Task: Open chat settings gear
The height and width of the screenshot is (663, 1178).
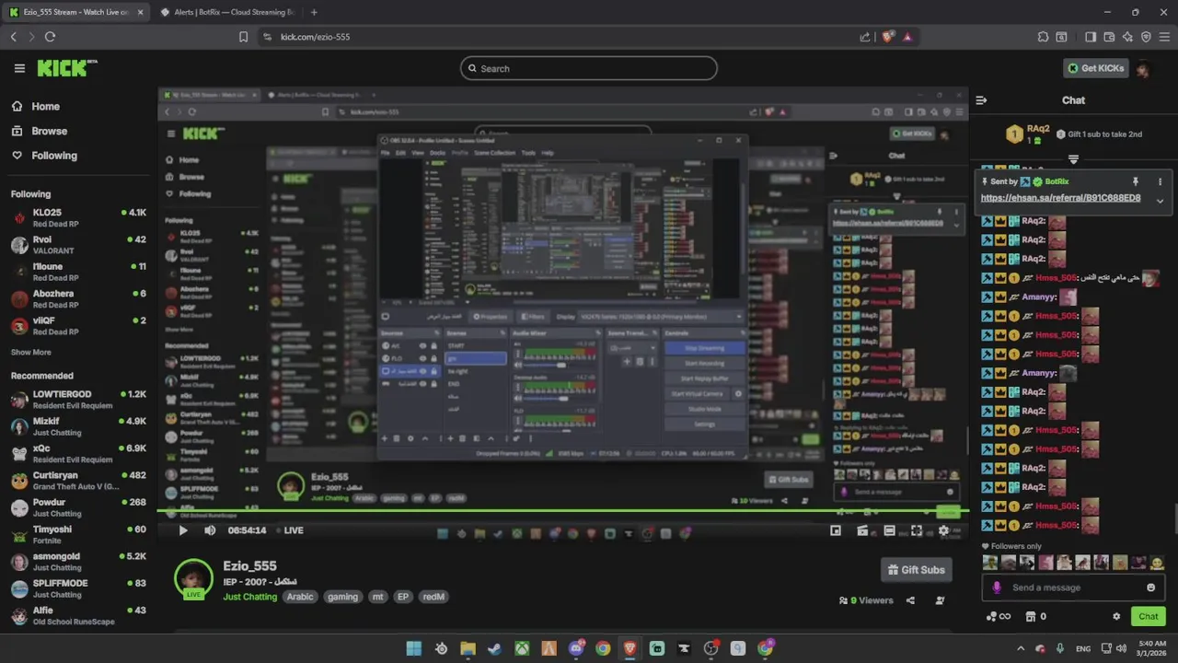Action: 1116,617
